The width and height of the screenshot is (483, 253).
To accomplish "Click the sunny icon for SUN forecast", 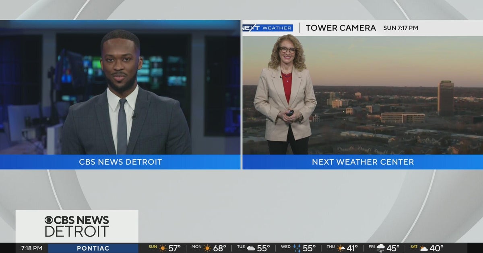I will (x=163, y=248).
